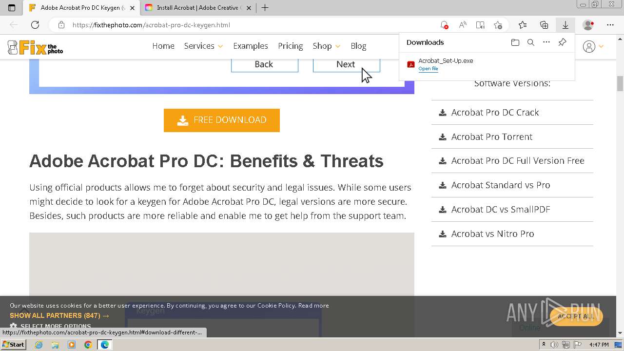
Task: Launch Internet Explorer from taskbar
Action: pos(39,345)
